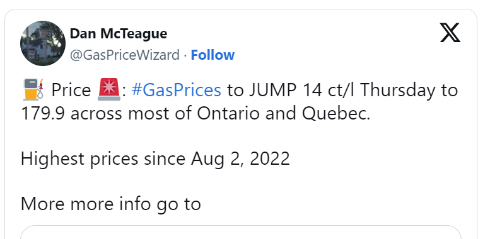This screenshot has width=490, height=239.
Task: Open the link preview card below text
Action: pos(241,232)
